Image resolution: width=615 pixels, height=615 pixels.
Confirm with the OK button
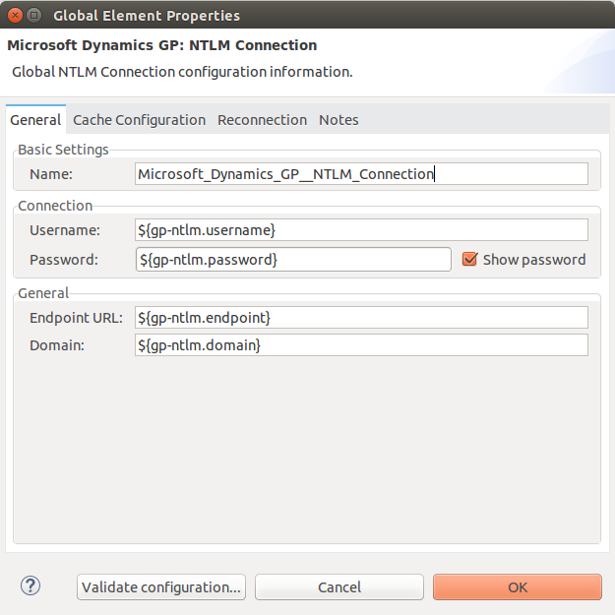(518, 587)
